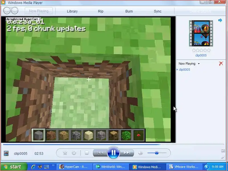This screenshot has height=171, width=228.
Task: Select the stone block in the hotbar
Action: click(x=38, y=135)
